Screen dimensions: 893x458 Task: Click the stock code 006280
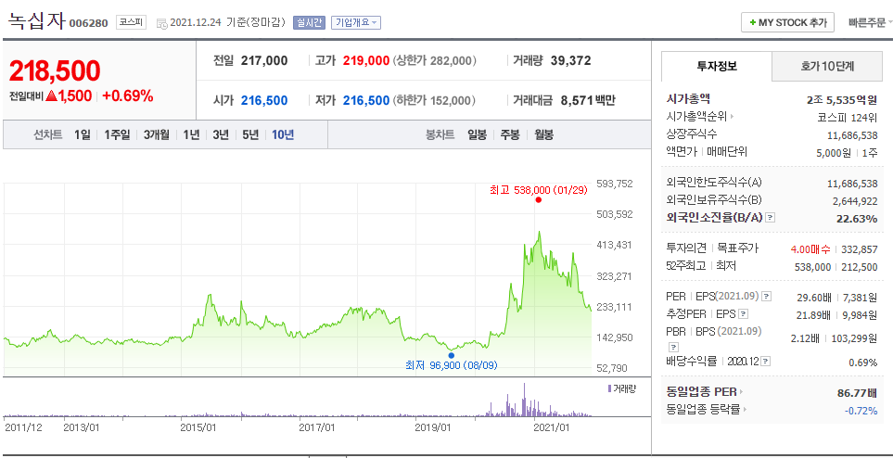(x=88, y=24)
